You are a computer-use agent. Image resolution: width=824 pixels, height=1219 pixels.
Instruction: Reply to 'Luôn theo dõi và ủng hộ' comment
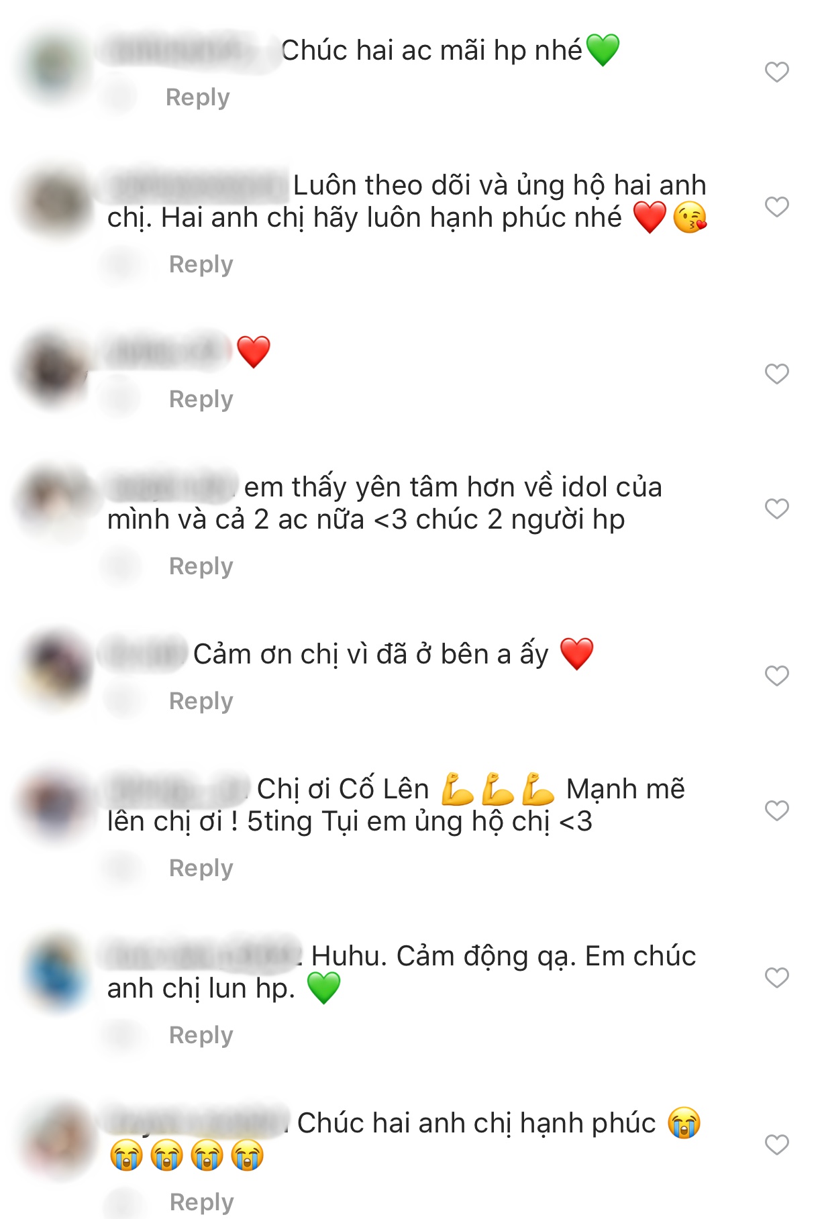point(201,264)
